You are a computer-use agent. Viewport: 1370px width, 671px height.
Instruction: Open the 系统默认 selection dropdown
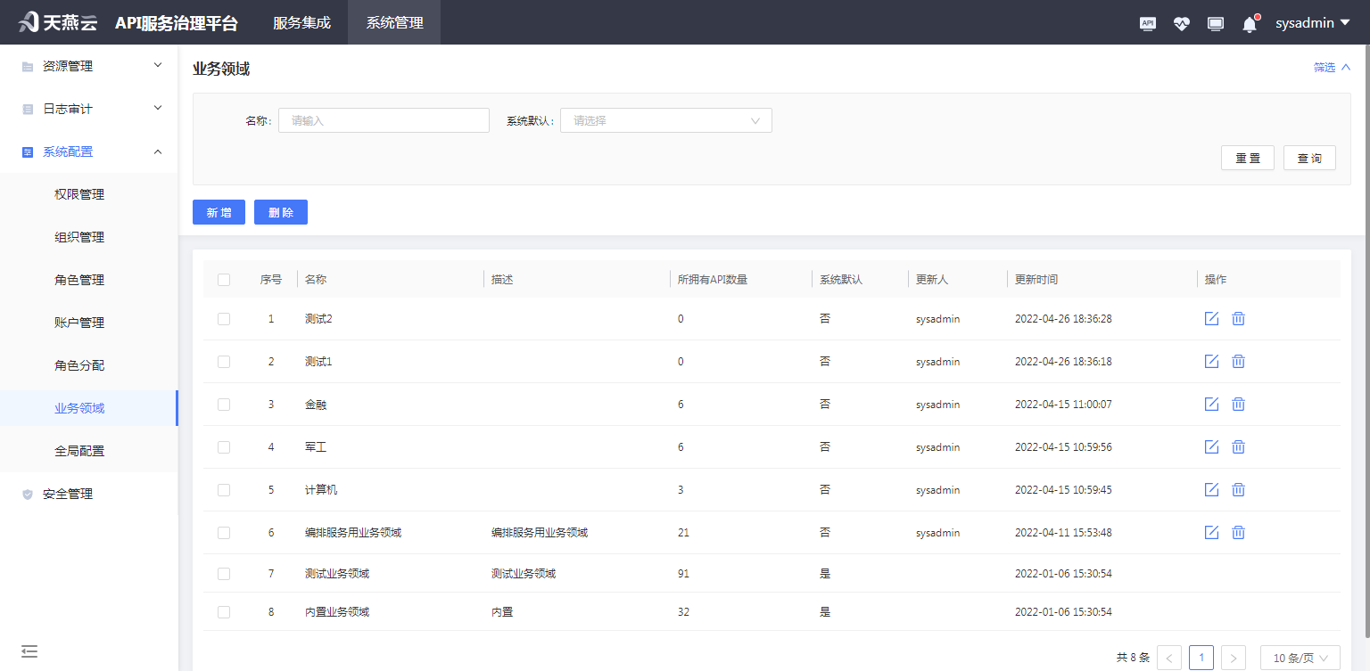(x=665, y=120)
